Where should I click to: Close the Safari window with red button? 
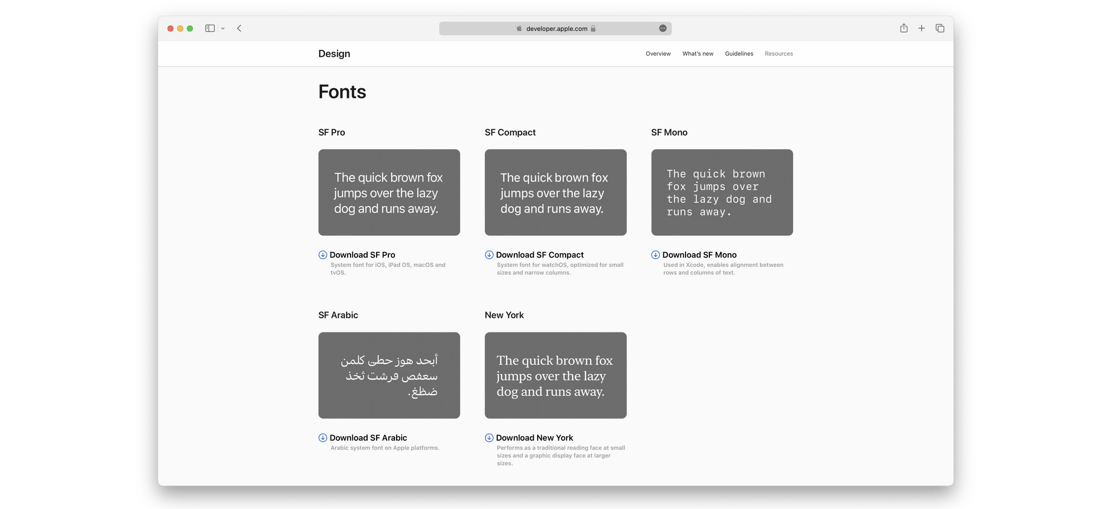[171, 28]
